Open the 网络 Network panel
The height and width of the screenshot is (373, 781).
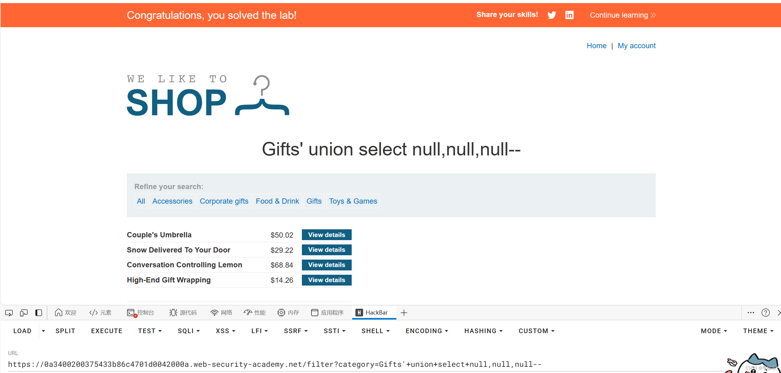click(221, 312)
